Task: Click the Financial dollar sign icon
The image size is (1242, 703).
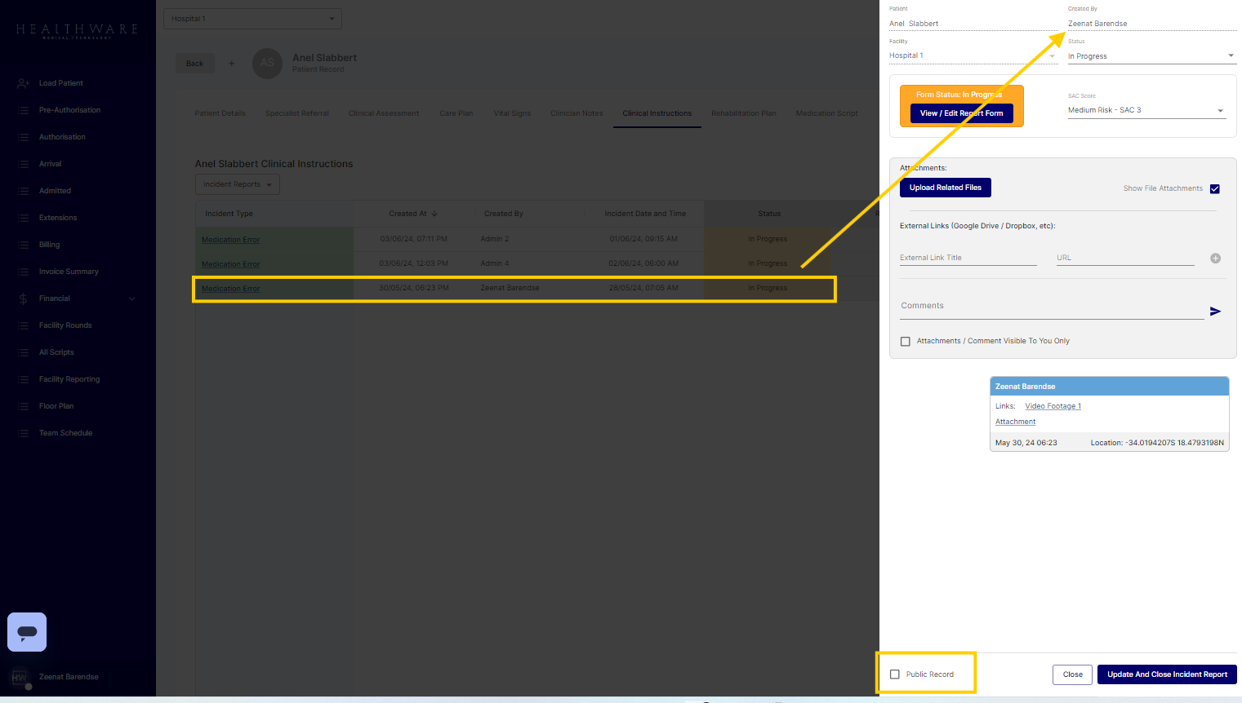Action: pos(24,298)
